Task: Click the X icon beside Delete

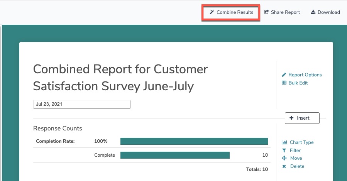Action: click(284, 166)
